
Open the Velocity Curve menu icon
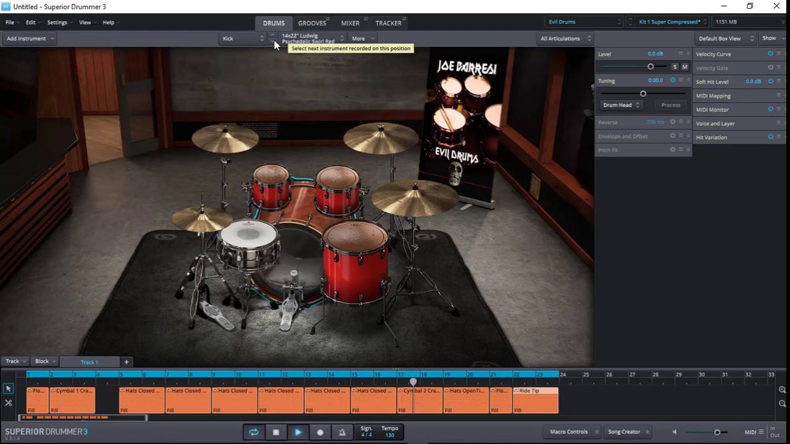coord(778,54)
